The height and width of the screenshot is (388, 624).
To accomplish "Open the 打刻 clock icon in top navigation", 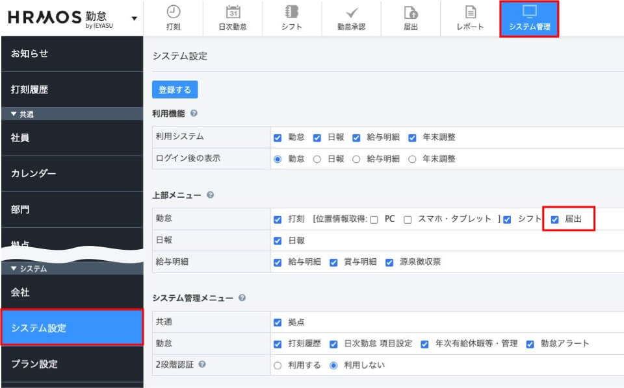I will pos(174,12).
